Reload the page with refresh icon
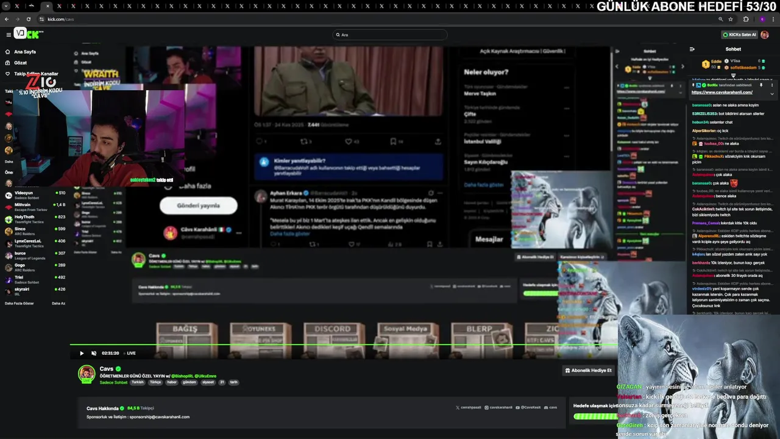 [28, 19]
